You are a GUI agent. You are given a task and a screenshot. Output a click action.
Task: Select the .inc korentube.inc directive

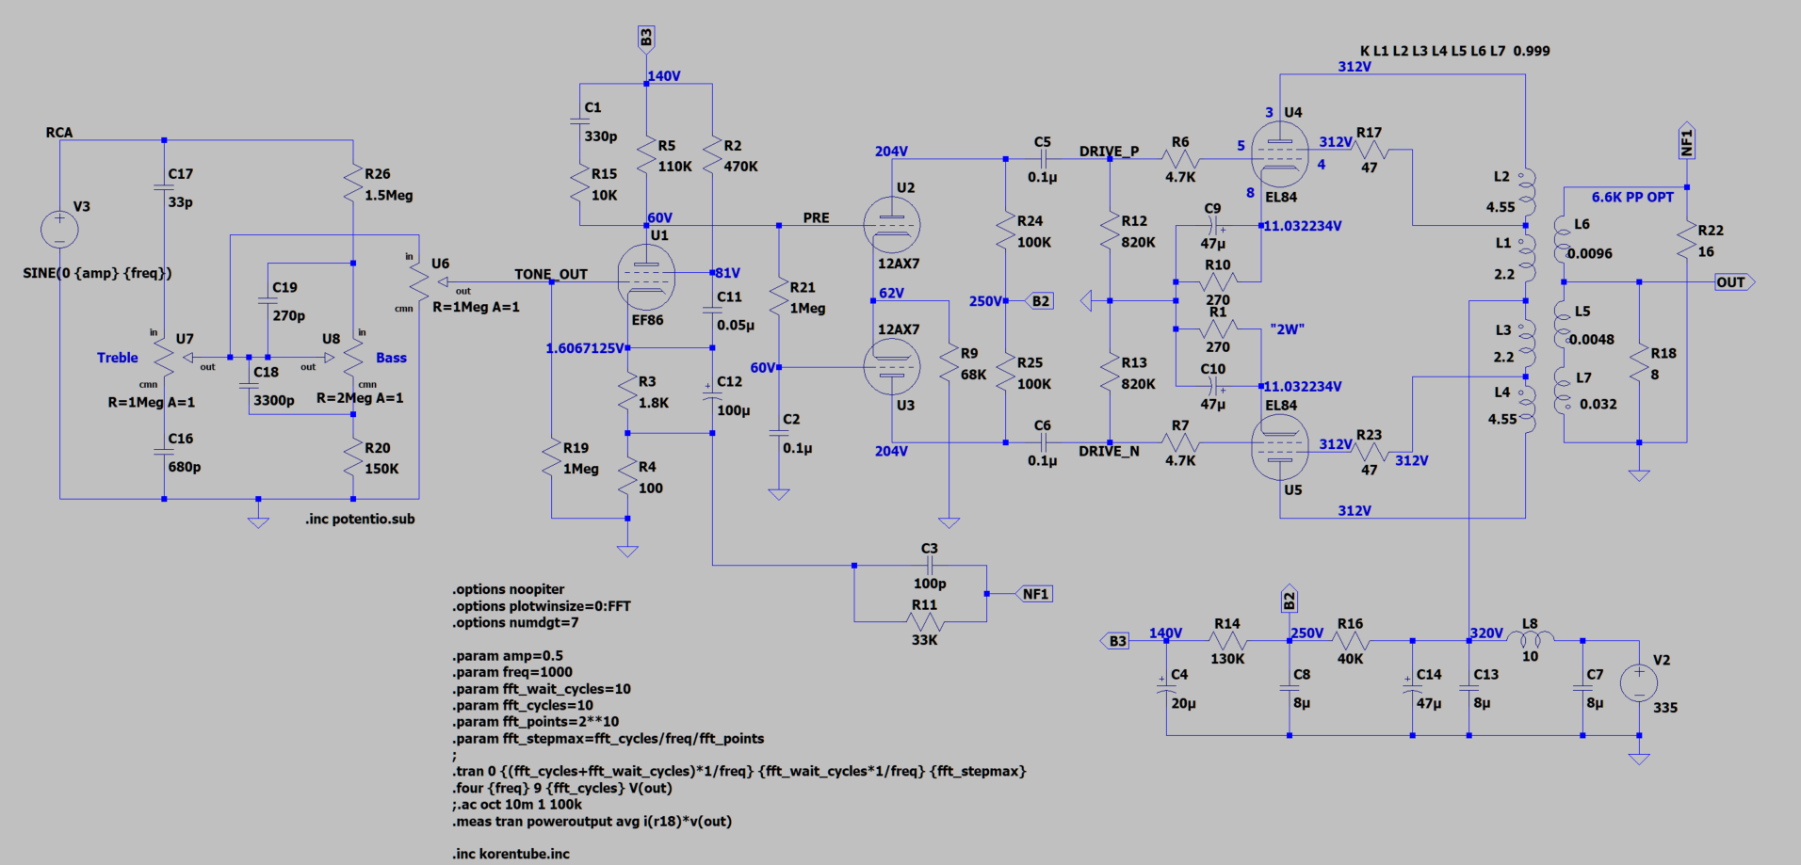pyautogui.click(x=511, y=854)
